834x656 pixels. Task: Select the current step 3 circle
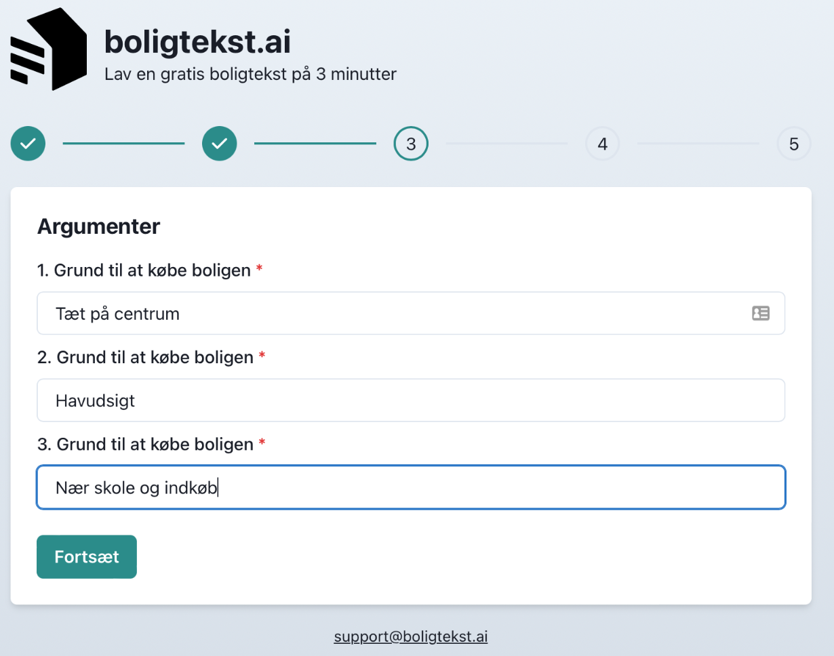click(x=411, y=144)
